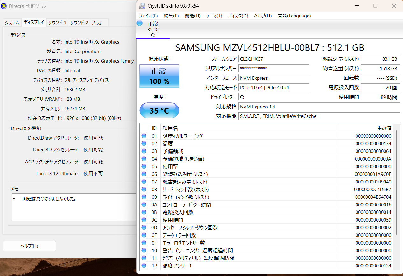This screenshot has height=276, width=403.
Task: Click the ヘルプ(H) button in DirectX tool
Action: click(29, 246)
